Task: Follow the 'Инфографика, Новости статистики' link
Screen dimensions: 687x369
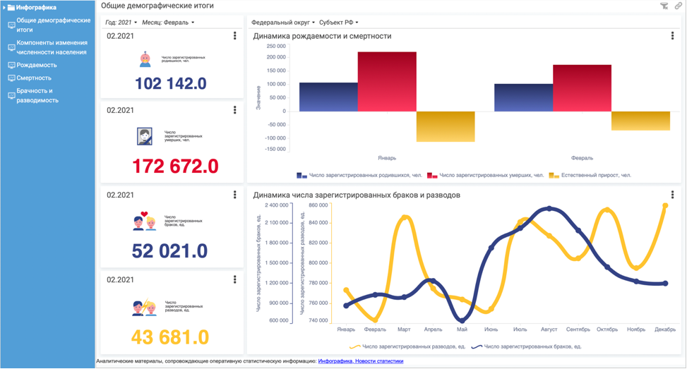Action: pos(361,361)
